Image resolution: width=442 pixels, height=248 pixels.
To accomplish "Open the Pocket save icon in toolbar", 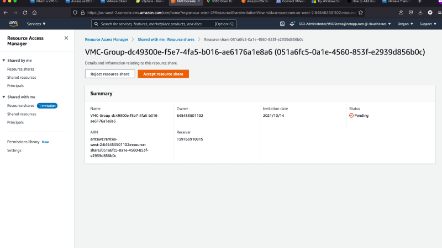I will click(x=411, y=13).
